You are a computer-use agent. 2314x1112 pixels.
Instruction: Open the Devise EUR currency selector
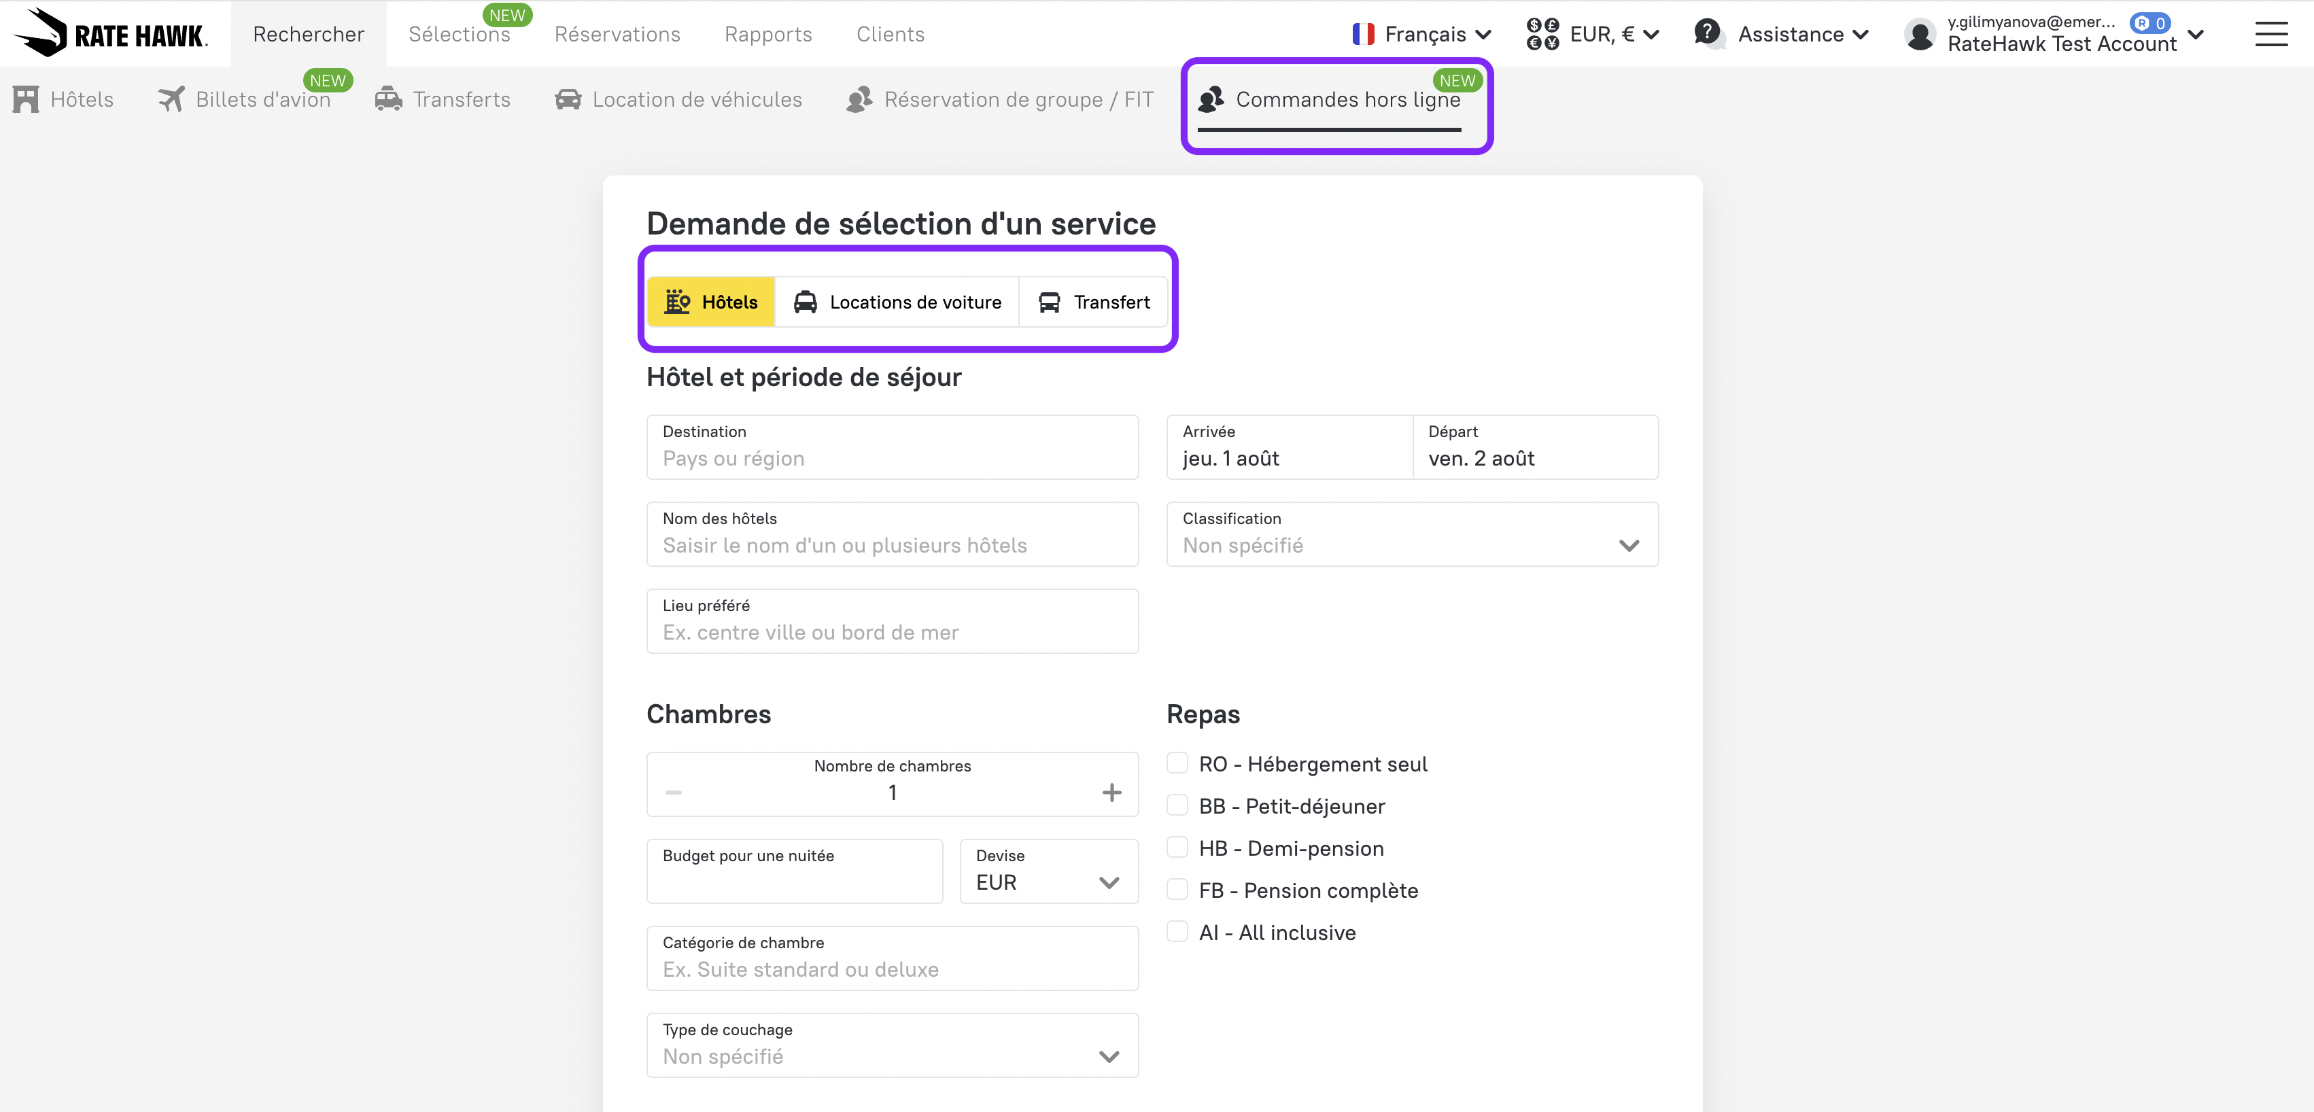(1048, 871)
